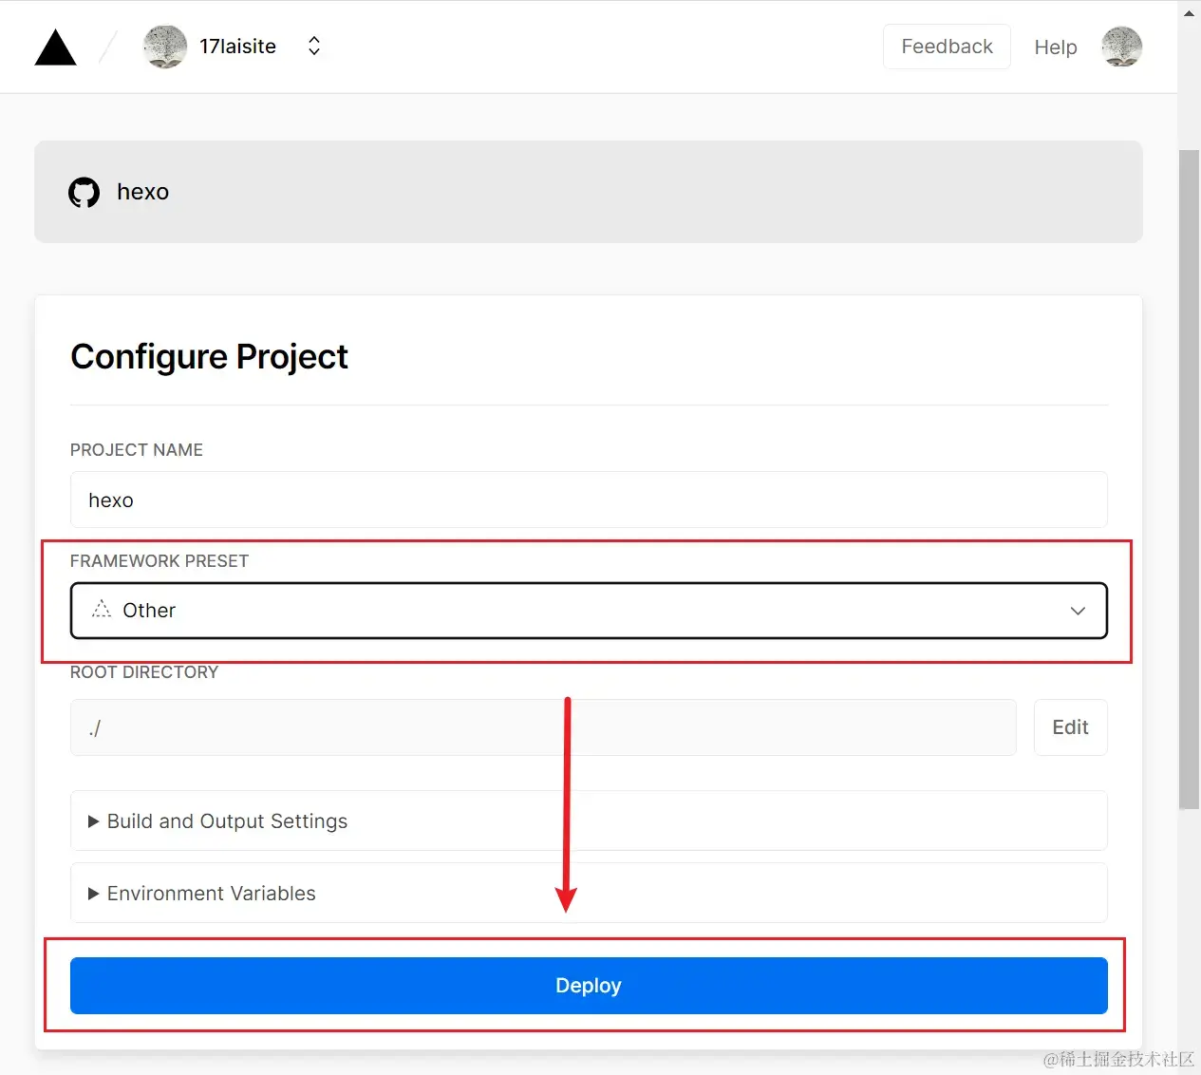Open the scope switcher next to 17laisite
This screenshot has width=1201, height=1075.
coord(313,45)
